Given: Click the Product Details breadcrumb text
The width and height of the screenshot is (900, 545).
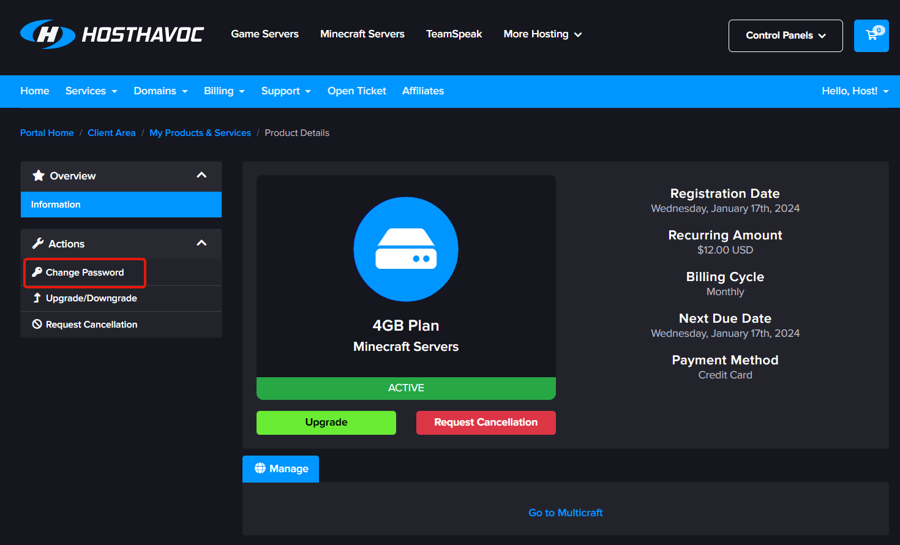Looking at the screenshot, I should (297, 133).
